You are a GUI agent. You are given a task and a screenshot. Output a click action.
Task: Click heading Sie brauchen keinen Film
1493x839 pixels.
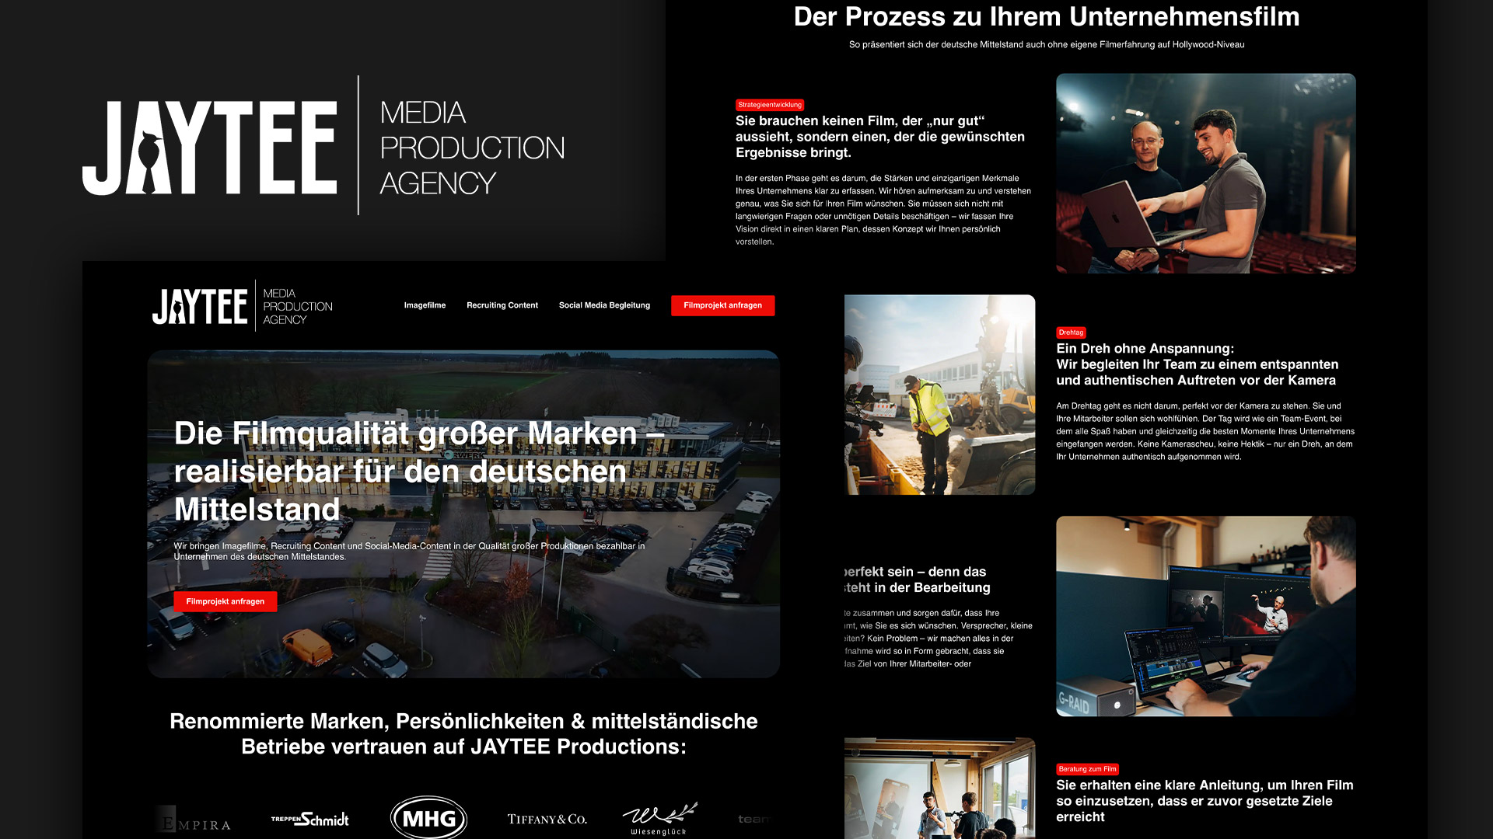[880, 137]
